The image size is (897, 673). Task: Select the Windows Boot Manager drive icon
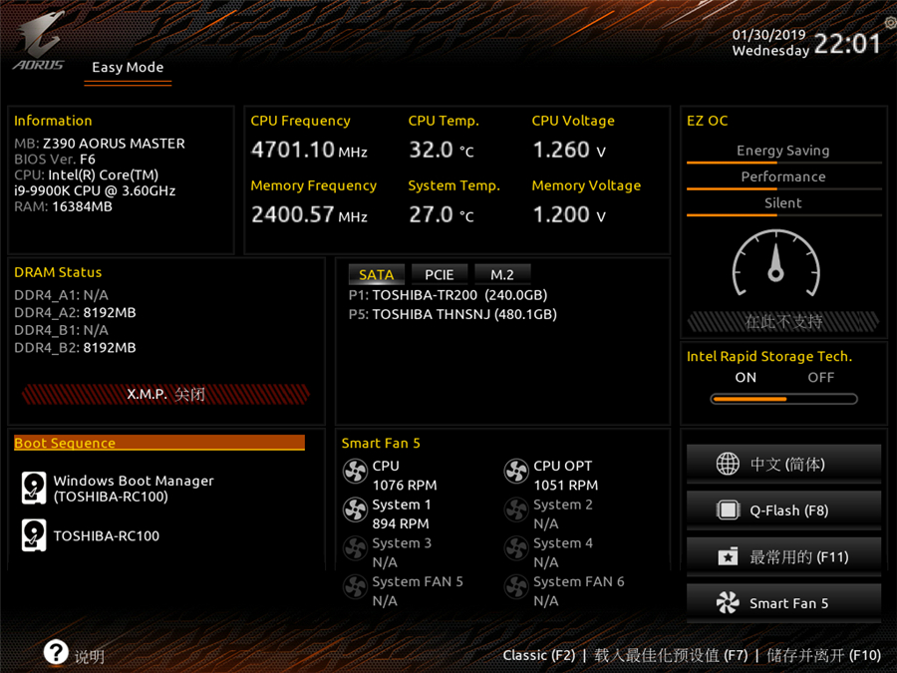(x=34, y=489)
